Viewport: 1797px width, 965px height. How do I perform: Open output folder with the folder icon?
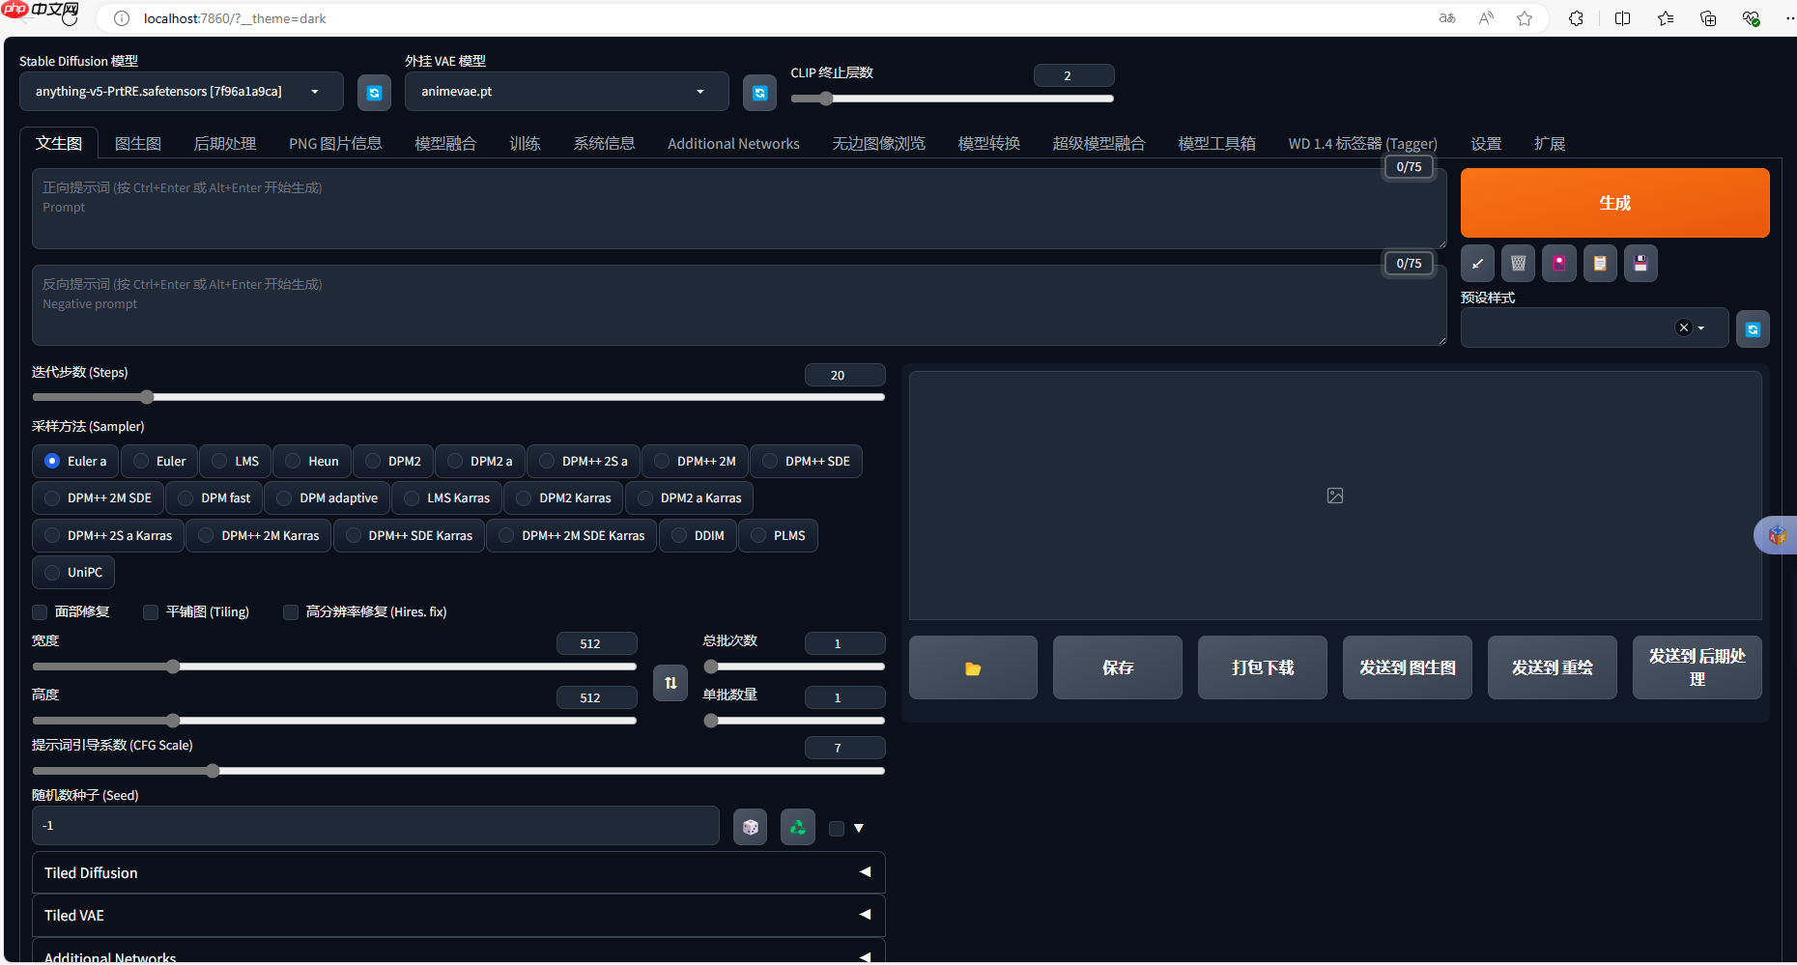click(x=972, y=667)
